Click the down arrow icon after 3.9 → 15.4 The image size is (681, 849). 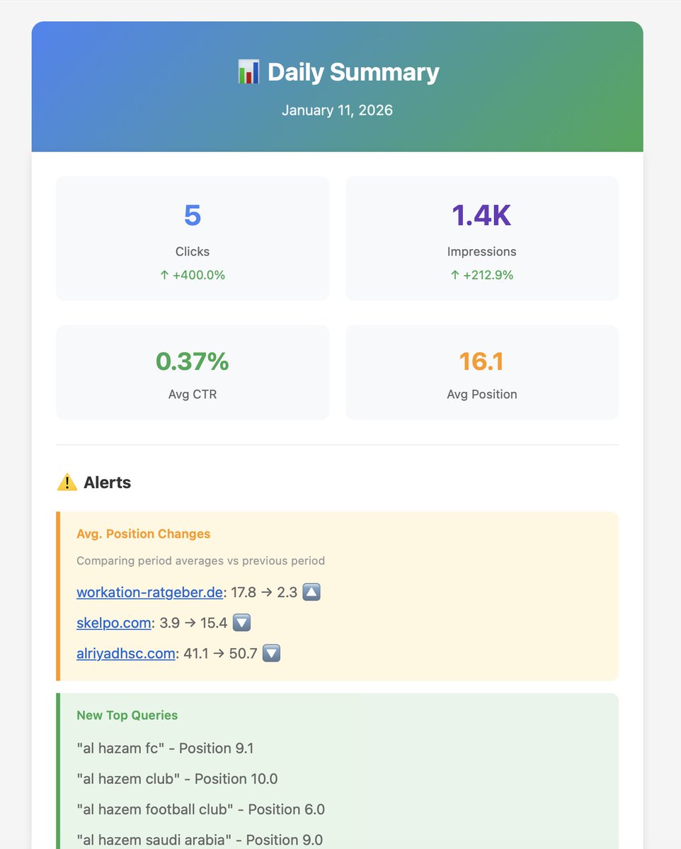click(x=242, y=623)
